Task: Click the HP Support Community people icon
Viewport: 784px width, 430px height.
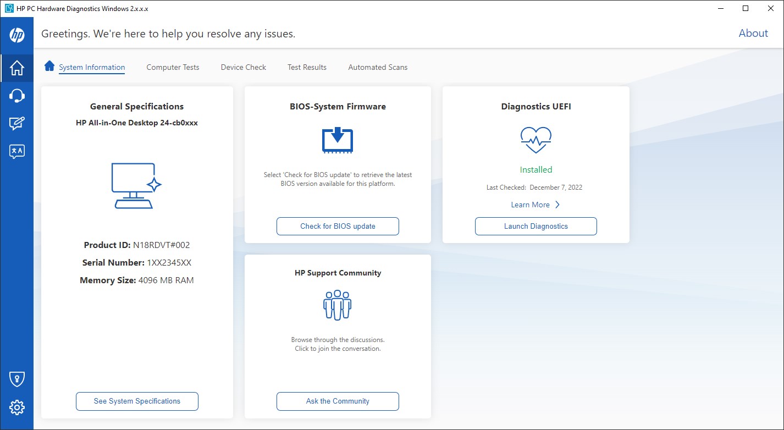Action: pyautogui.click(x=337, y=305)
